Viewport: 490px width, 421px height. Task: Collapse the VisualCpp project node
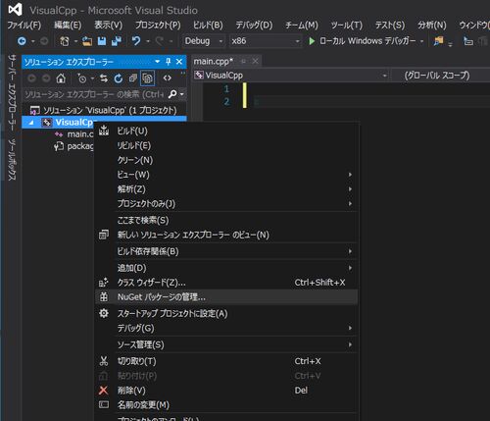31,123
